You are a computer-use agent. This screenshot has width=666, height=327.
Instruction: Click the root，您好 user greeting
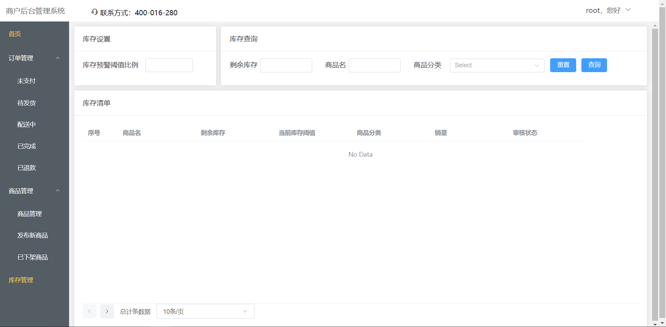tap(603, 10)
